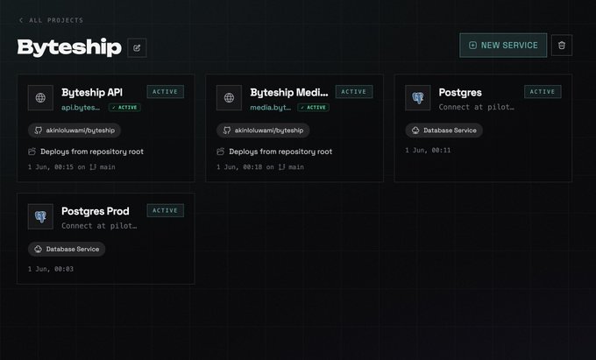Screen dimensions: 596x360
Task: Open the Byteship Medi... service card title
Action: (x=289, y=92)
